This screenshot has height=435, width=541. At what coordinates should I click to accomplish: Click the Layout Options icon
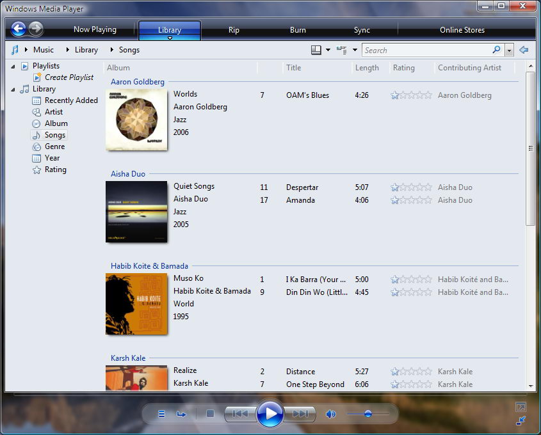316,50
